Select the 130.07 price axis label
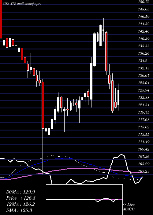Viewport: 153px width, 215px height. click(144, 76)
